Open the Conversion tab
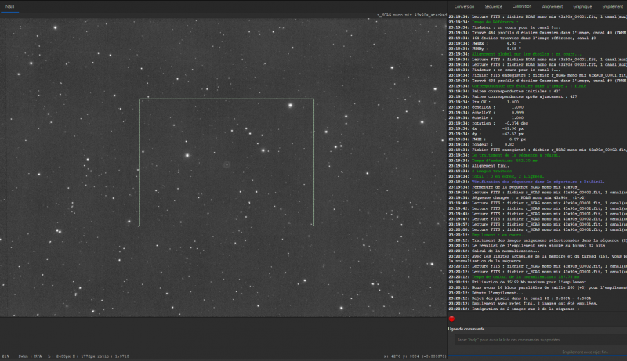 [464, 7]
